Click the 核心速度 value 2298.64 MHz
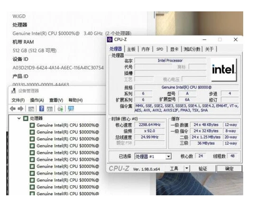This screenshot has height=210, width=256. tap(149, 125)
